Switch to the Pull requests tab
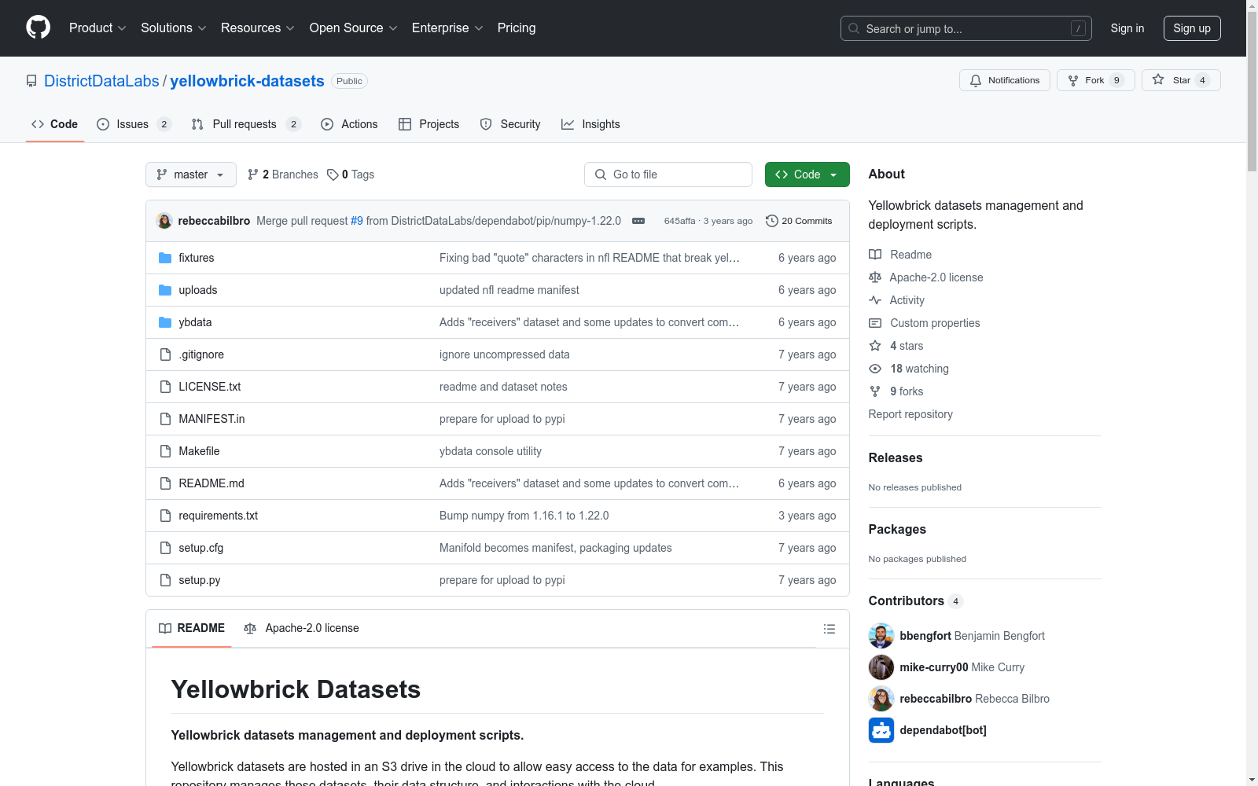This screenshot has height=786, width=1258. (246, 124)
